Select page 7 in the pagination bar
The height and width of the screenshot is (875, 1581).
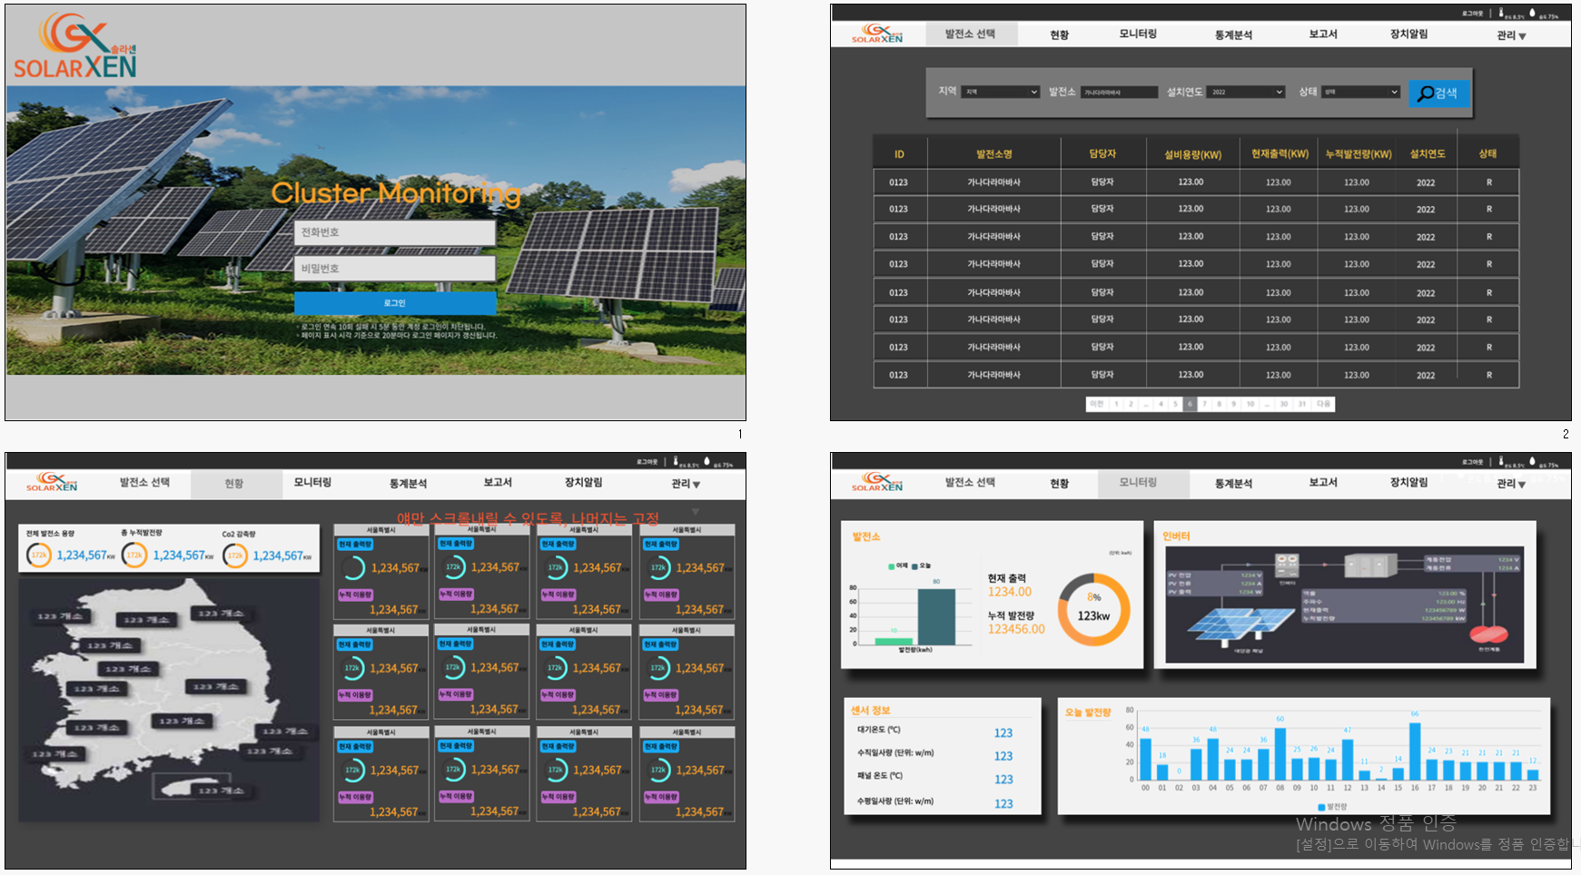coord(1204,404)
